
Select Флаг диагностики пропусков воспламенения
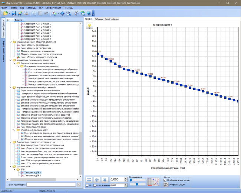tap(42, 145)
